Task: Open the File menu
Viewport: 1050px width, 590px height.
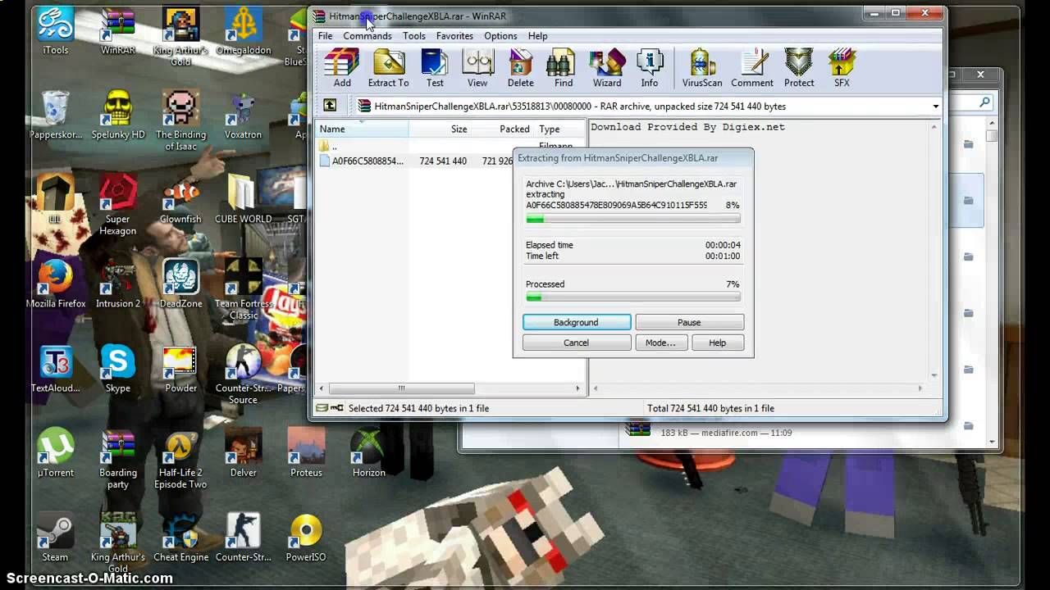Action: tap(326, 36)
